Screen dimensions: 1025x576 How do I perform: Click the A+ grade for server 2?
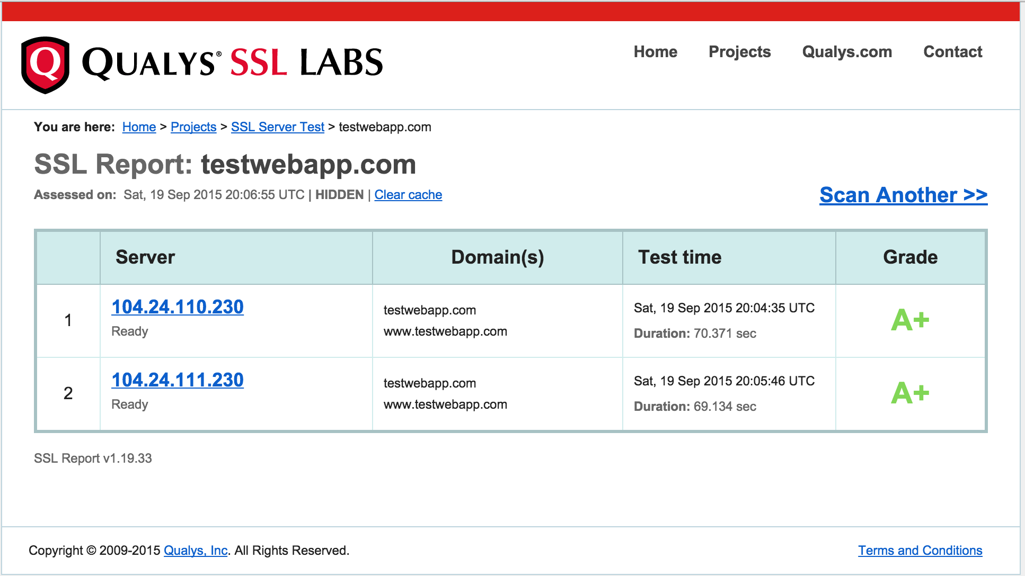coord(909,393)
